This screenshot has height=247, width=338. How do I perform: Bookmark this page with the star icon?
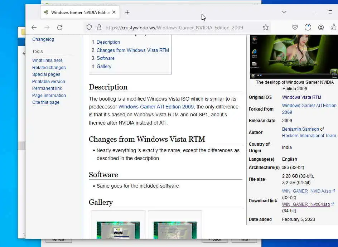(266, 27)
